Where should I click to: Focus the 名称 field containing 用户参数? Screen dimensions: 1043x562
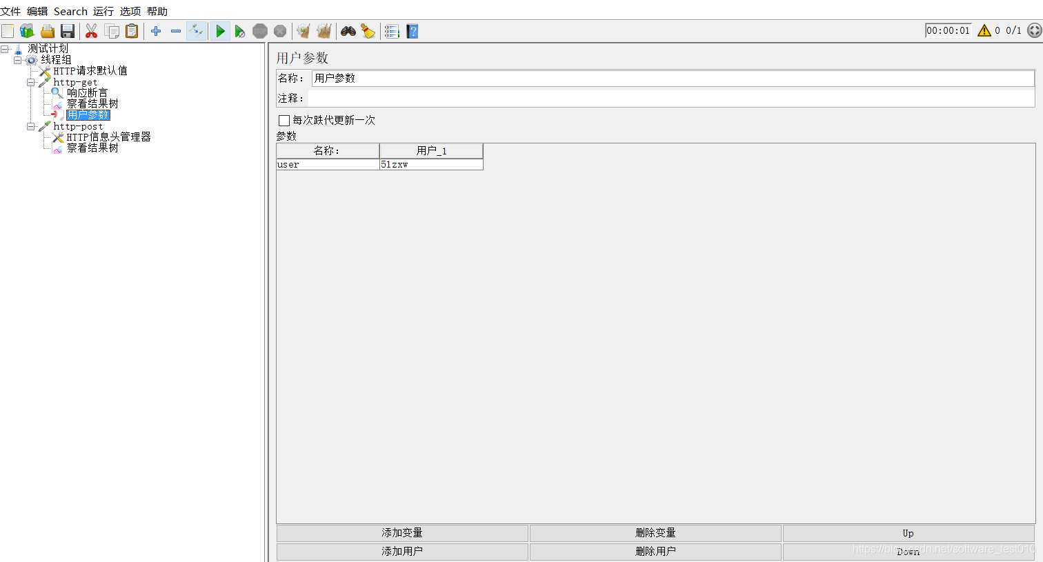(x=673, y=78)
